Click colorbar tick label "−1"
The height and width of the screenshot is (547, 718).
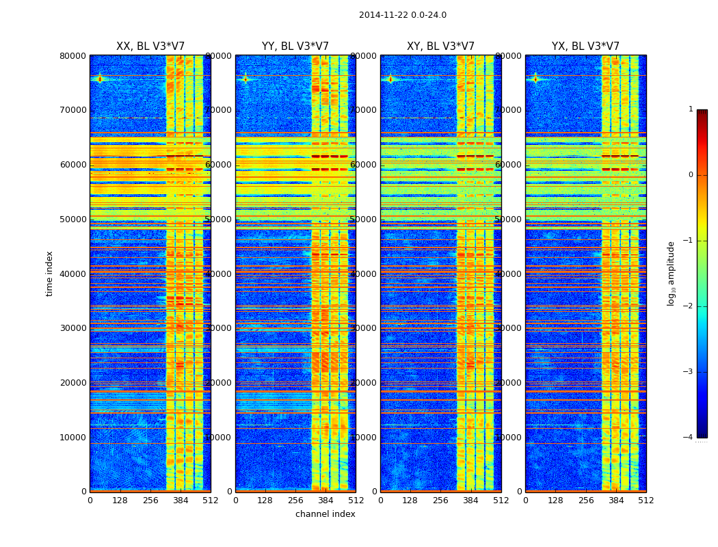pos(688,241)
